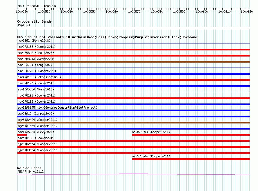Open variant esv2758743 (Redon2006)
The image size is (258, 191).
37,59
